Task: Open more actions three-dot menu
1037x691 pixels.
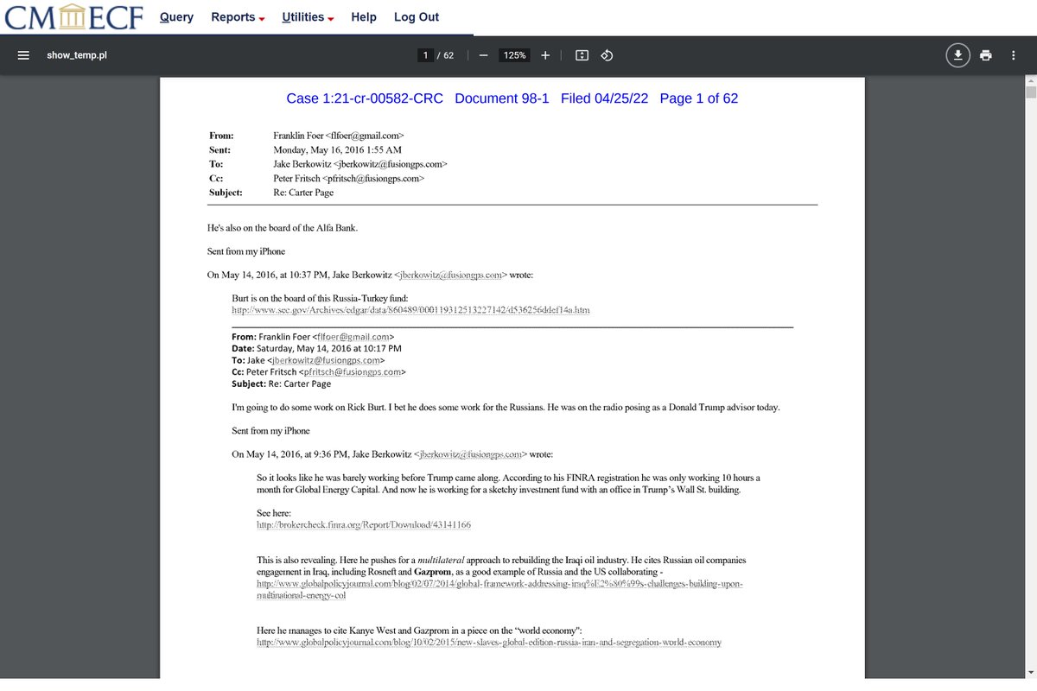Action: [x=1014, y=55]
